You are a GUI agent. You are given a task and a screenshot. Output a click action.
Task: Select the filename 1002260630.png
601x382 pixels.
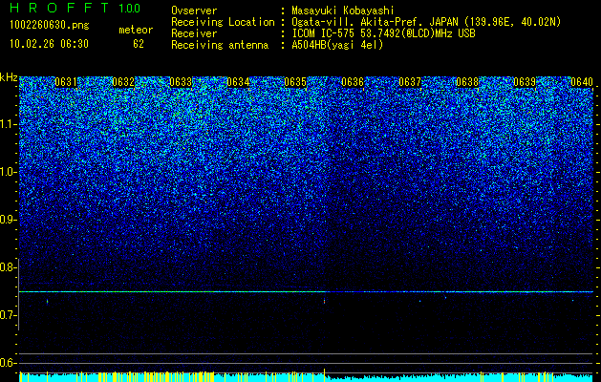(50, 25)
